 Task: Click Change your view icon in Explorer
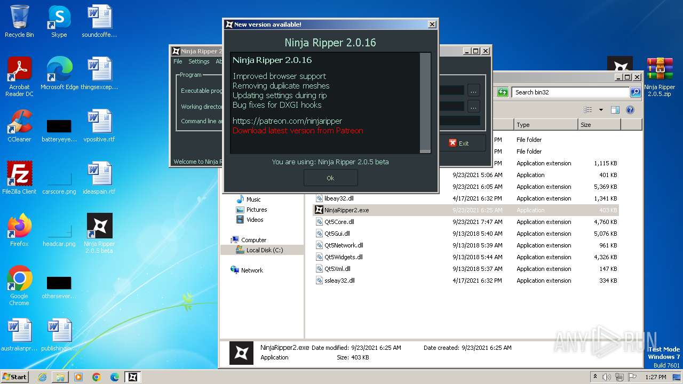588,110
